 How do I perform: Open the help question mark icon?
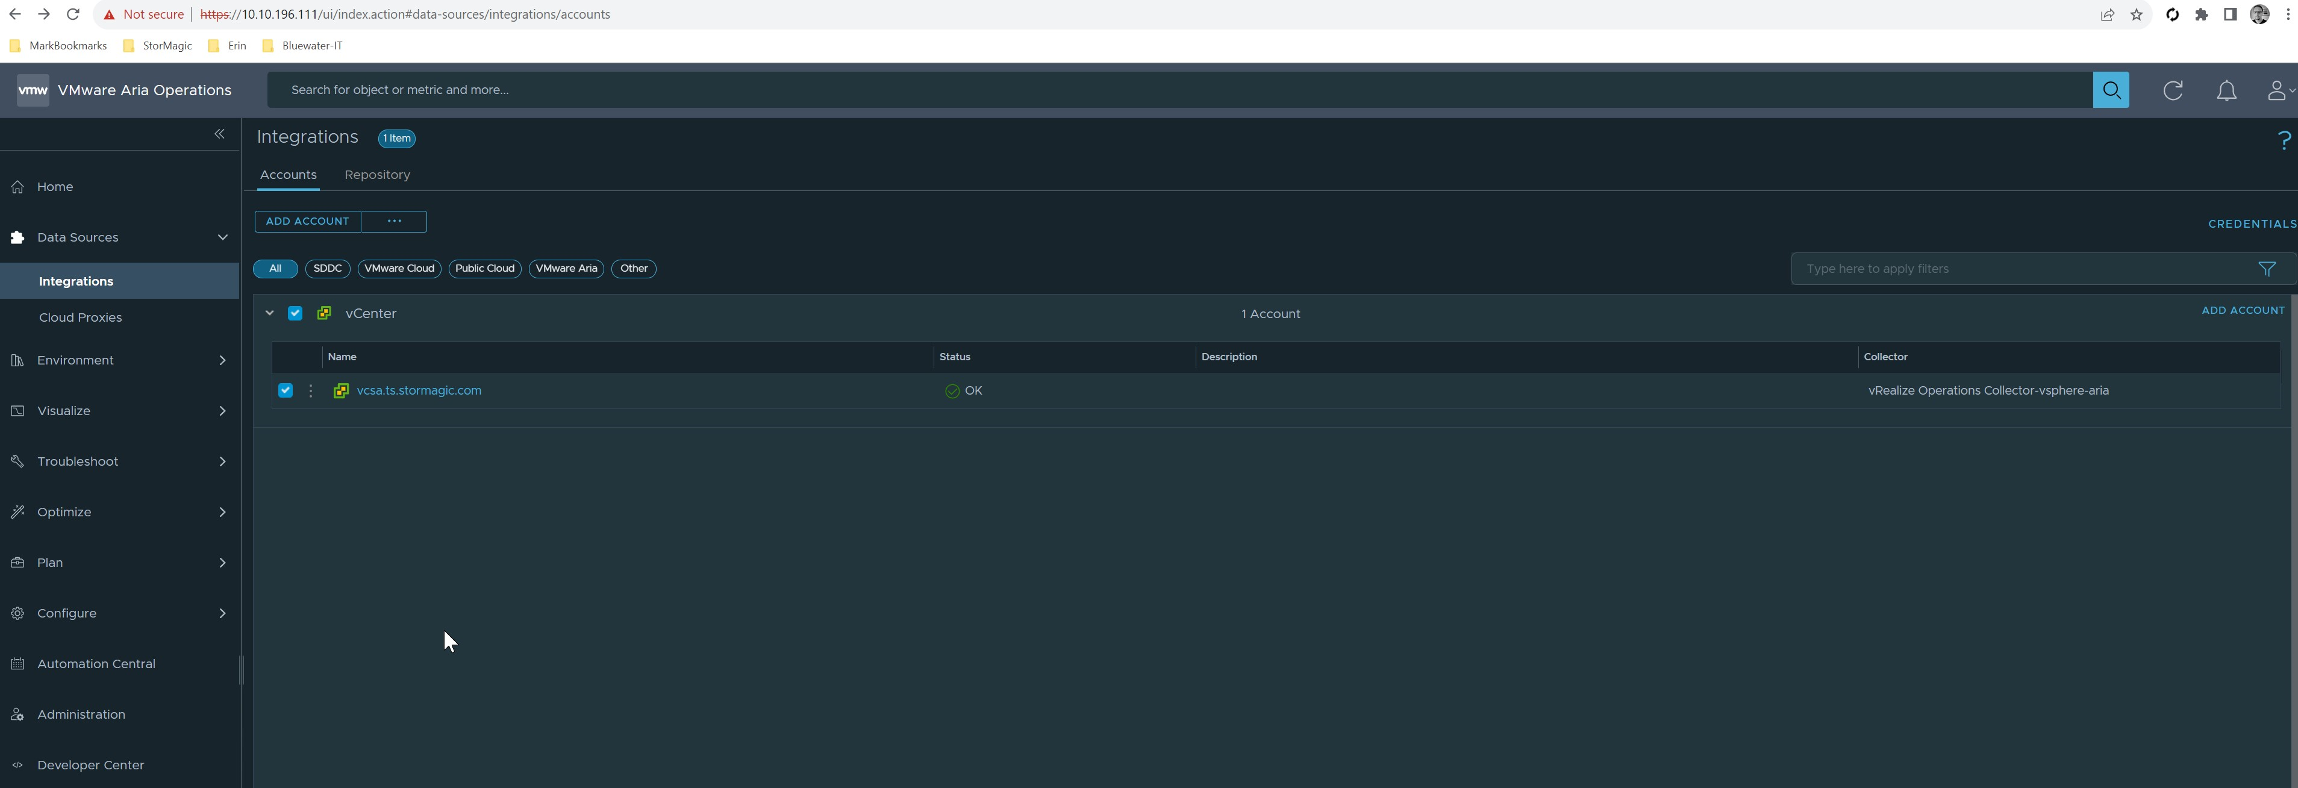pyautogui.click(x=2284, y=140)
